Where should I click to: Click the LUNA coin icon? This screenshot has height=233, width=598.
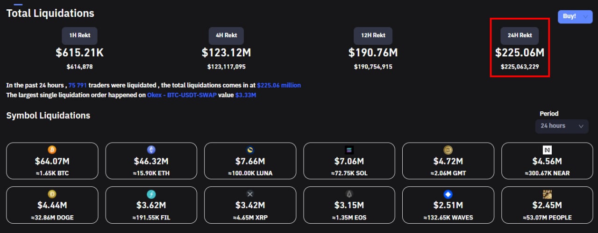(x=250, y=150)
